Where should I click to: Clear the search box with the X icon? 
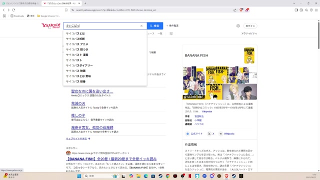click(x=141, y=25)
